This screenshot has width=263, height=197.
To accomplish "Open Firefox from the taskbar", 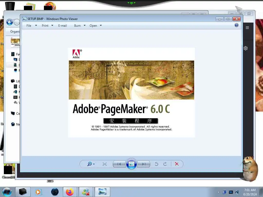I will pyautogui.click(x=70, y=192).
